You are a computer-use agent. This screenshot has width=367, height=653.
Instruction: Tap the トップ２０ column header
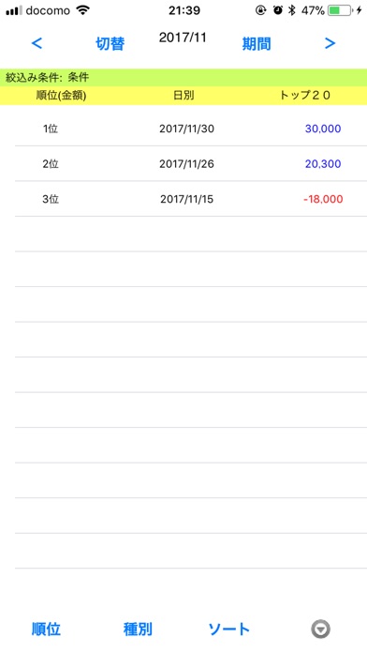coord(305,96)
